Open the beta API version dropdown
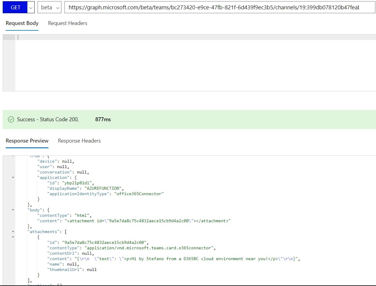 click(x=49, y=7)
